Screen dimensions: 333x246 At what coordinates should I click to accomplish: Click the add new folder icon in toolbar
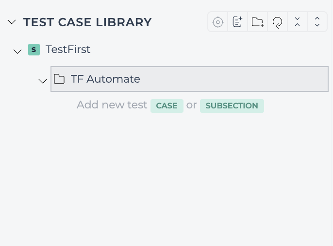(x=257, y=22)
